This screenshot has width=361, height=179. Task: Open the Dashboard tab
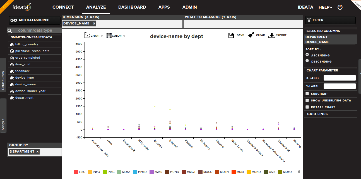[132, 7]
